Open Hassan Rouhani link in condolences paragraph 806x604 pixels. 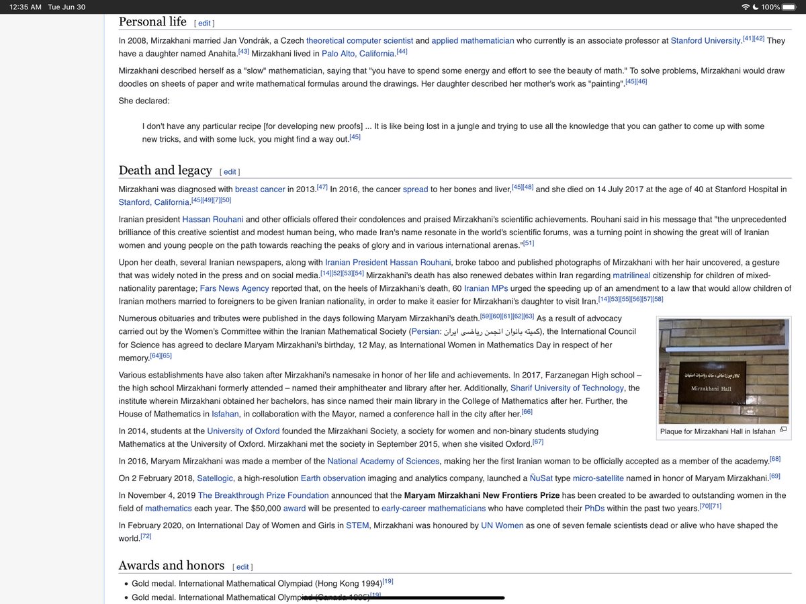tap(212, 220)
